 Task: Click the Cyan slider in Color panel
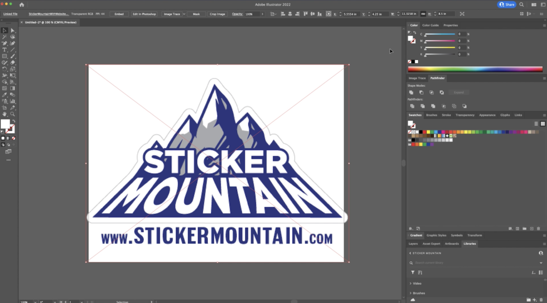[440, 34]
